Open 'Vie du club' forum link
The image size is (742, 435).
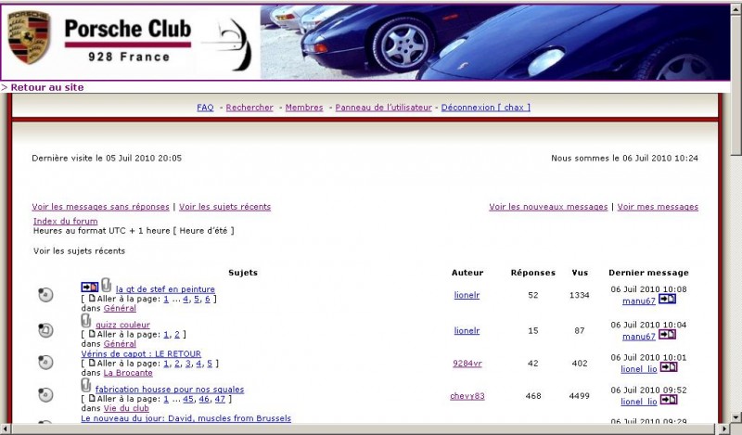tap(126, 408)
